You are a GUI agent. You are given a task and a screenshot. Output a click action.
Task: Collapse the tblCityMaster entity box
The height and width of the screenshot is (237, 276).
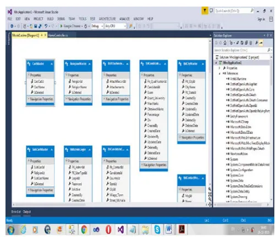tap(203, 64)
